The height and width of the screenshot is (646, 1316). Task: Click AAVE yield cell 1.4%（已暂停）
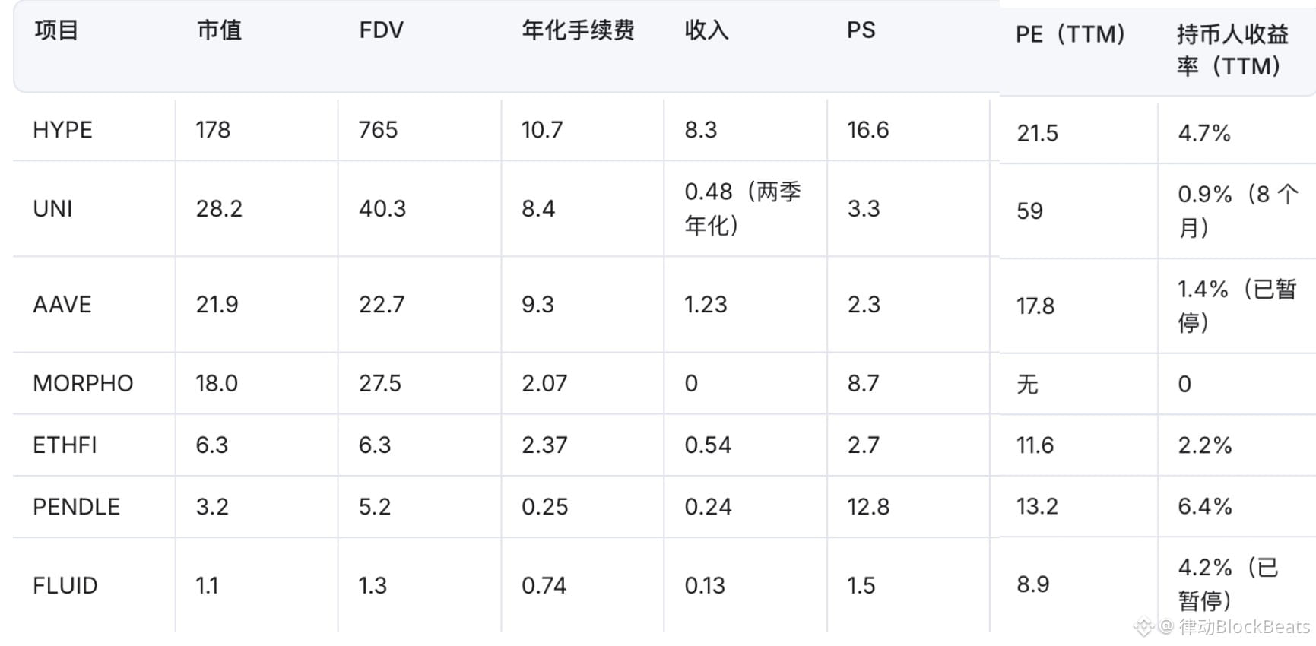1237,306
